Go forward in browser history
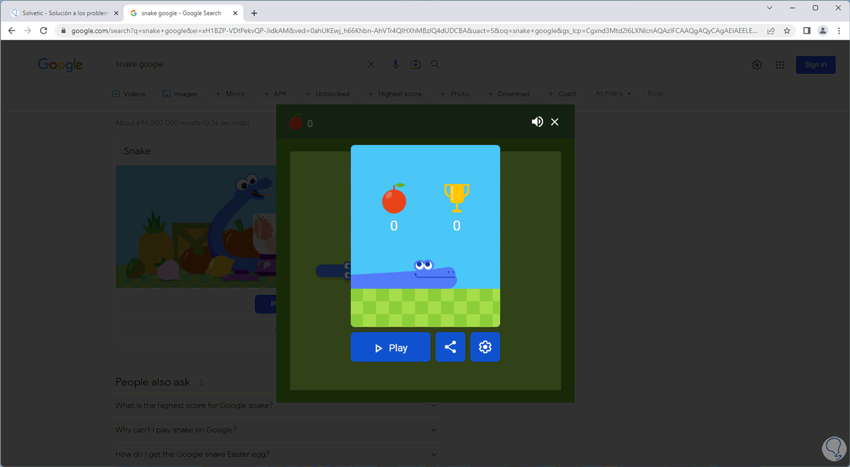The width and height of the screenshot is (850, 467). (x=27, y=31)
